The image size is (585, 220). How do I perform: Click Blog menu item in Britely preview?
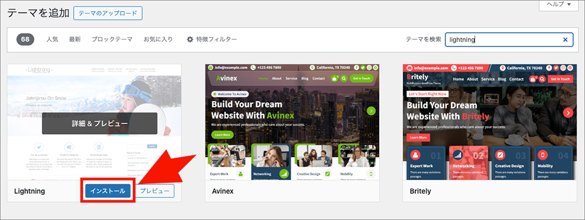502,79
